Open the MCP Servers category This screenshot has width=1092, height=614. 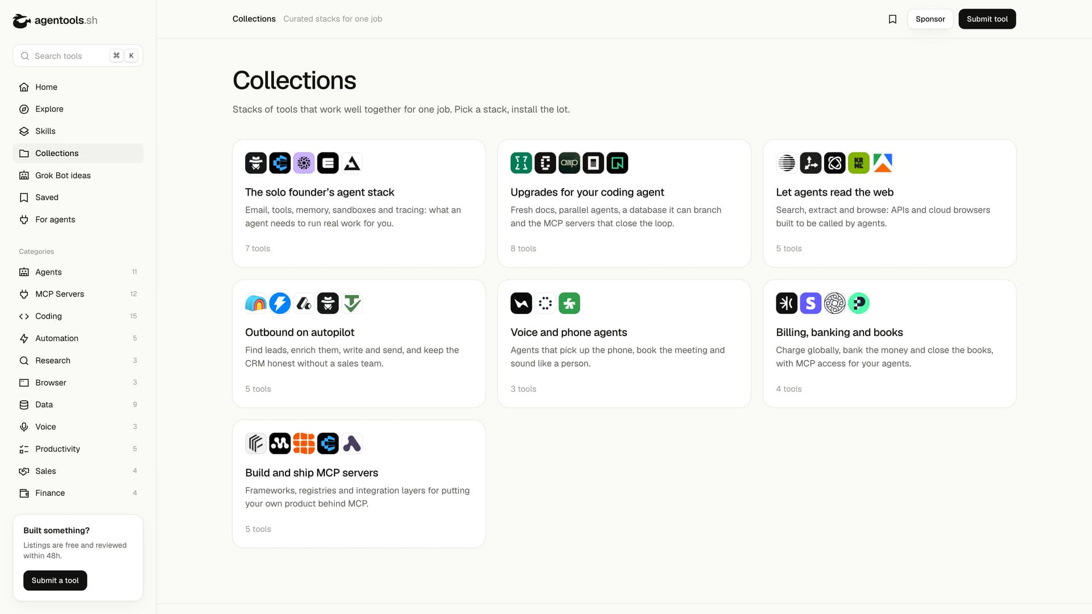[78, 294]
